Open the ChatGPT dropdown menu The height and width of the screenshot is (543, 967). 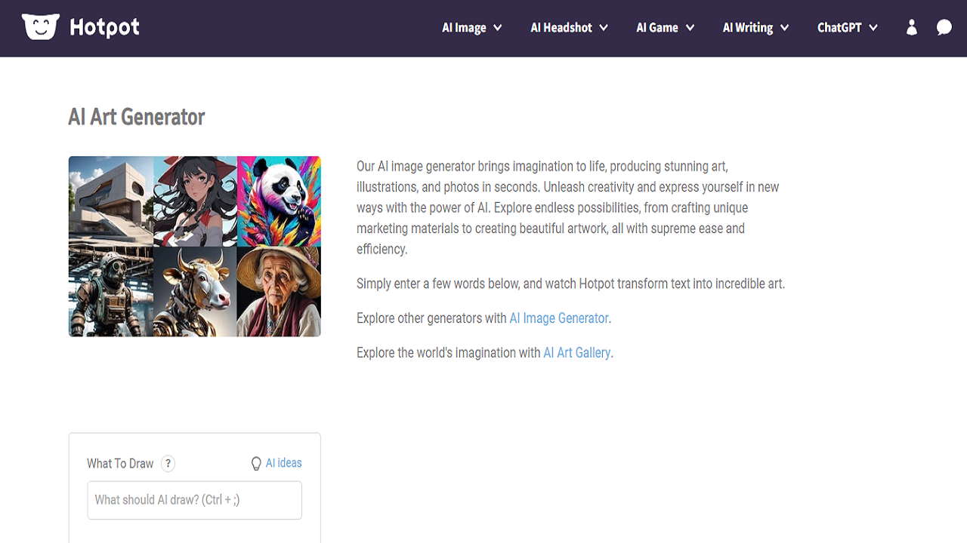pos(847,27)
